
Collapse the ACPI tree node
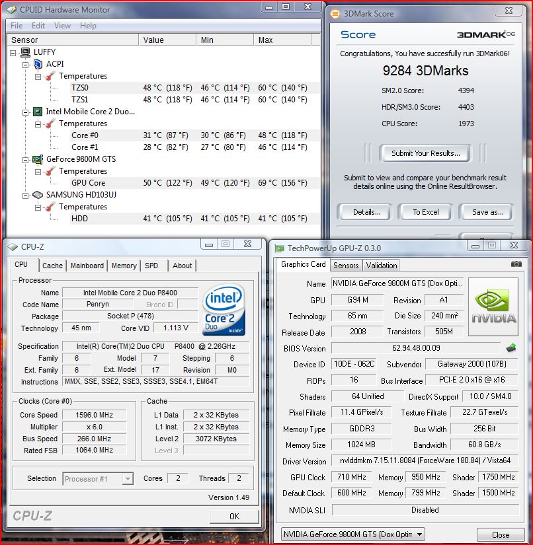point(25,65)
